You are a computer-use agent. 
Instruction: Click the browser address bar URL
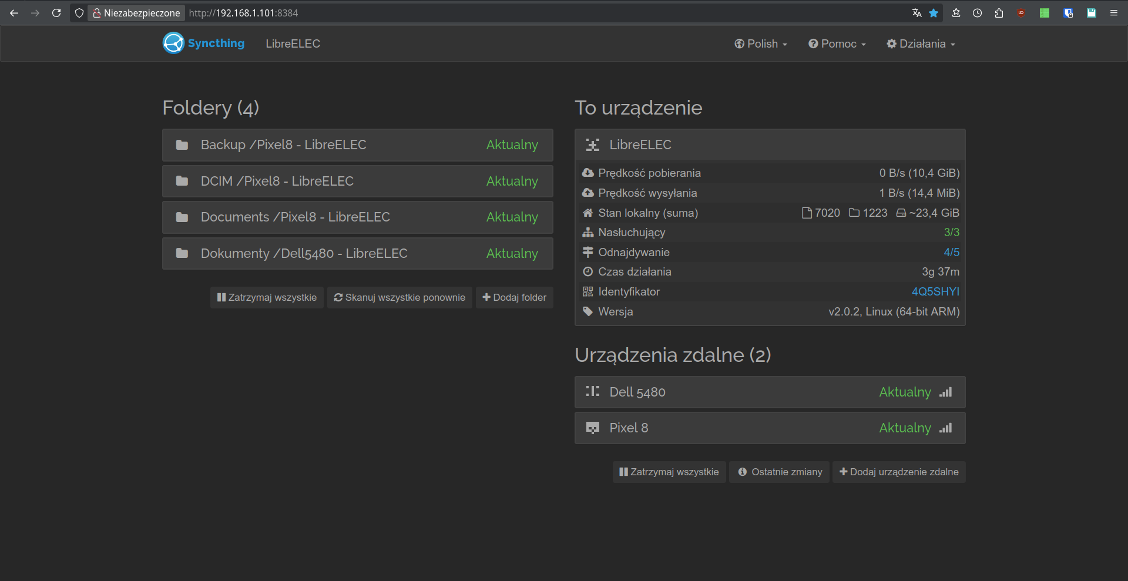tap(243, 13)
